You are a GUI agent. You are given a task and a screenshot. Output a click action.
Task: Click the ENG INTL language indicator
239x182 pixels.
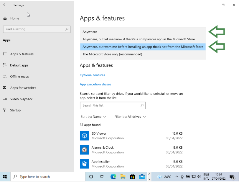click(206, 177)
